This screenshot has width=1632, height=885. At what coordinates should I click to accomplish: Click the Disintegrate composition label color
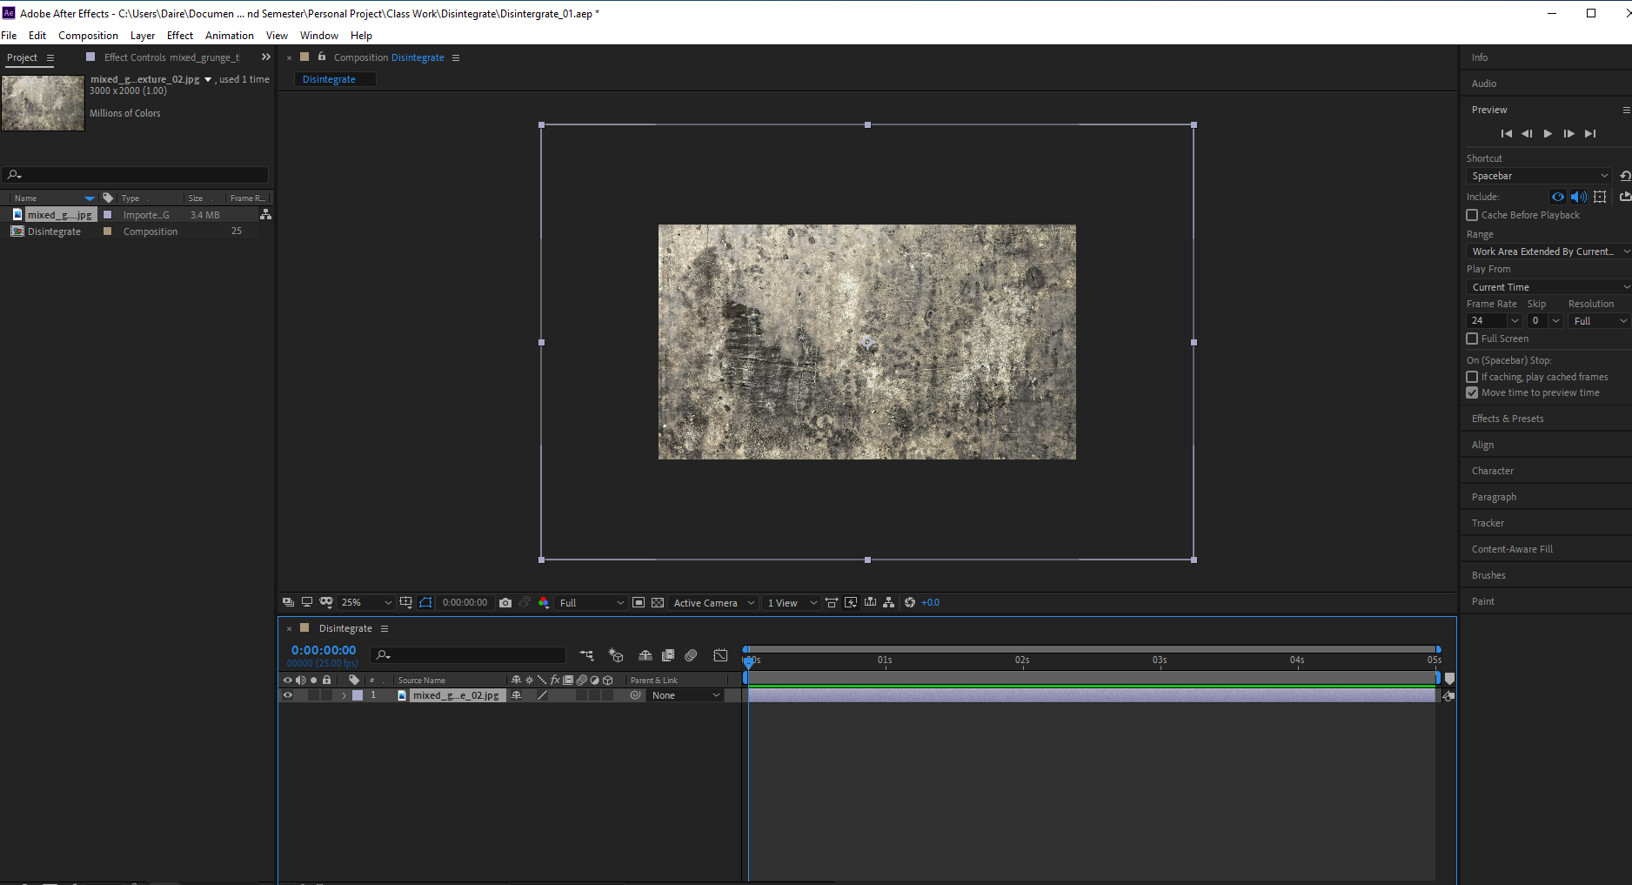click(108, 231)
